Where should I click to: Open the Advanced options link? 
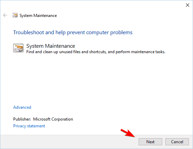pos(22,107)
